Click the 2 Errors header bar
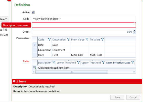The width and height of the screenshot is (143, 102). [77, 81]
